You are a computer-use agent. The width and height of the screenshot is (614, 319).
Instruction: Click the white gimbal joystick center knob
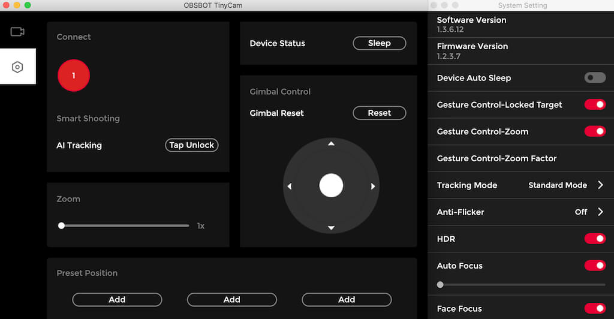331,185
